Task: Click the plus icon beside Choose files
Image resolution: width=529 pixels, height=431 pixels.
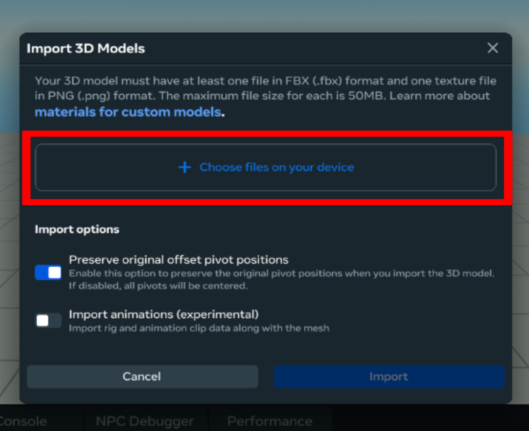Action: tap(185, 167)
